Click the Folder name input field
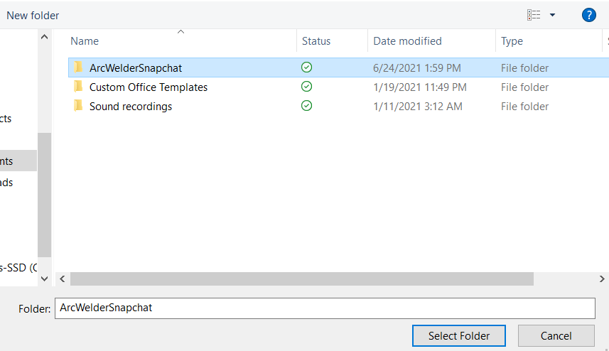 [x=325, y=308]
